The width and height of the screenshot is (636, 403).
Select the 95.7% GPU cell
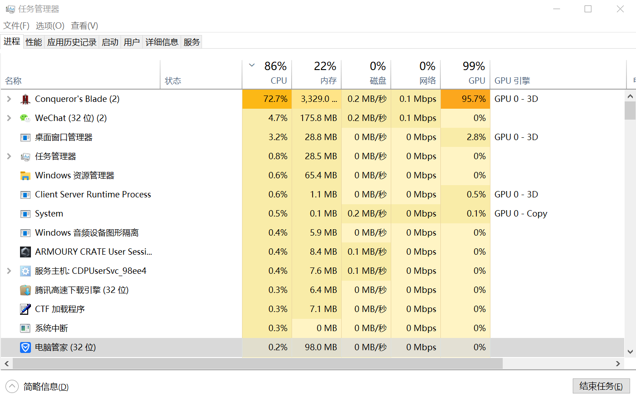point(465,99)
